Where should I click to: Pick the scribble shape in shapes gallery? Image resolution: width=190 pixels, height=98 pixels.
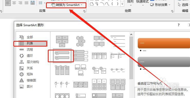pos(97,4)
